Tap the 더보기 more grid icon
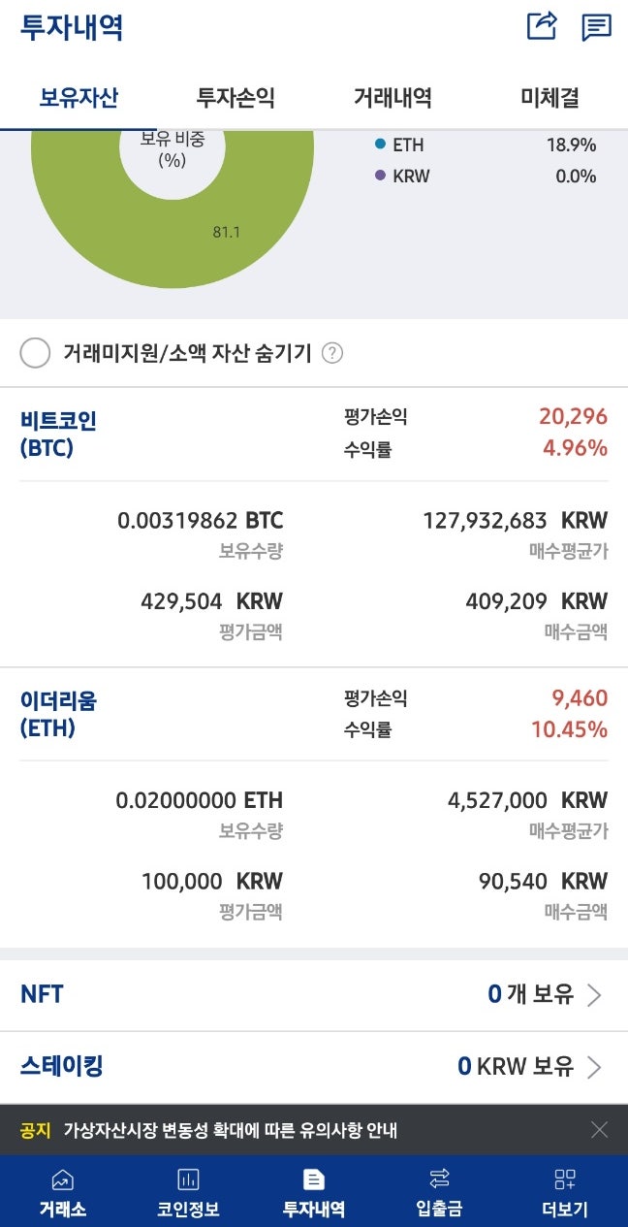 tap(565, 1179)
